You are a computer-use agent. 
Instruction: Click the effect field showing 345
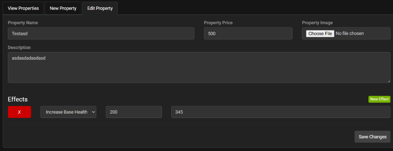(281, 112)
